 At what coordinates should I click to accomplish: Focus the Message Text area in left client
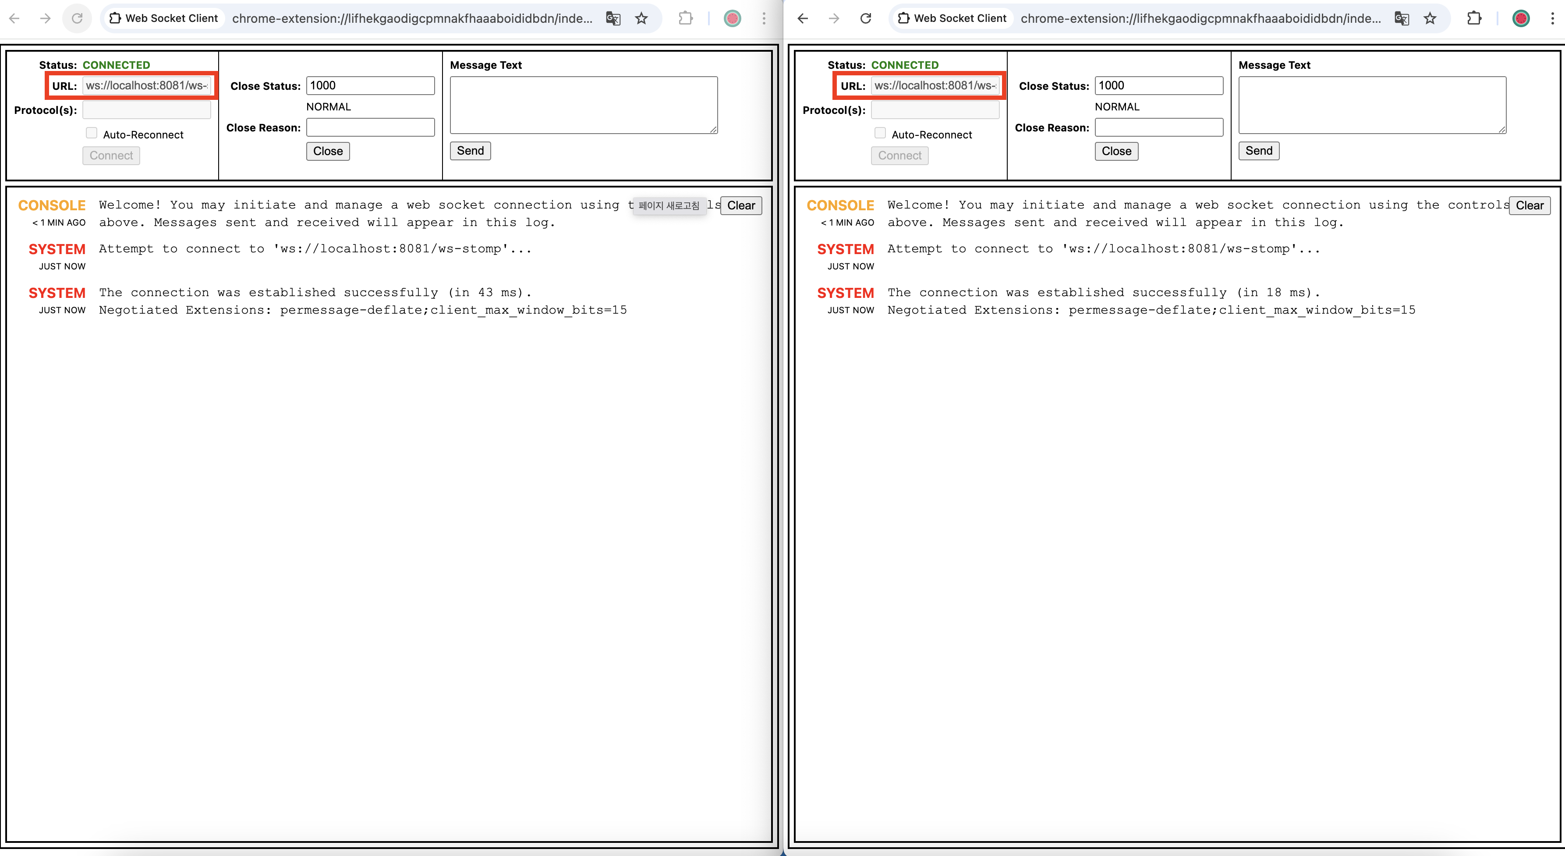583,105
